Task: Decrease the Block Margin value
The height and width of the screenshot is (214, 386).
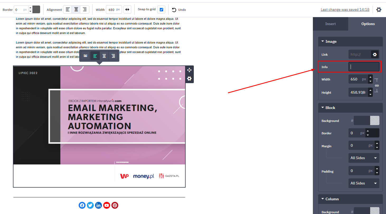Action: click(377, 148)
